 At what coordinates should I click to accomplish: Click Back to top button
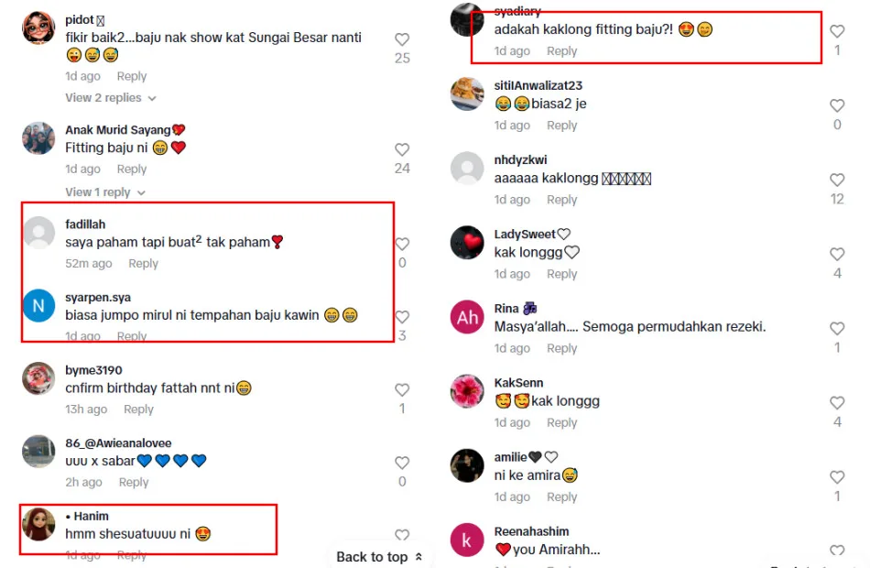379,557
